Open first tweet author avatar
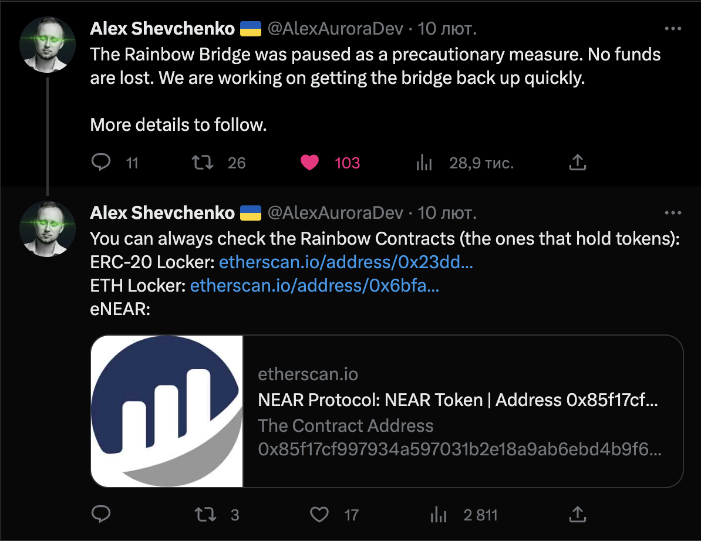 pos(48,45)
